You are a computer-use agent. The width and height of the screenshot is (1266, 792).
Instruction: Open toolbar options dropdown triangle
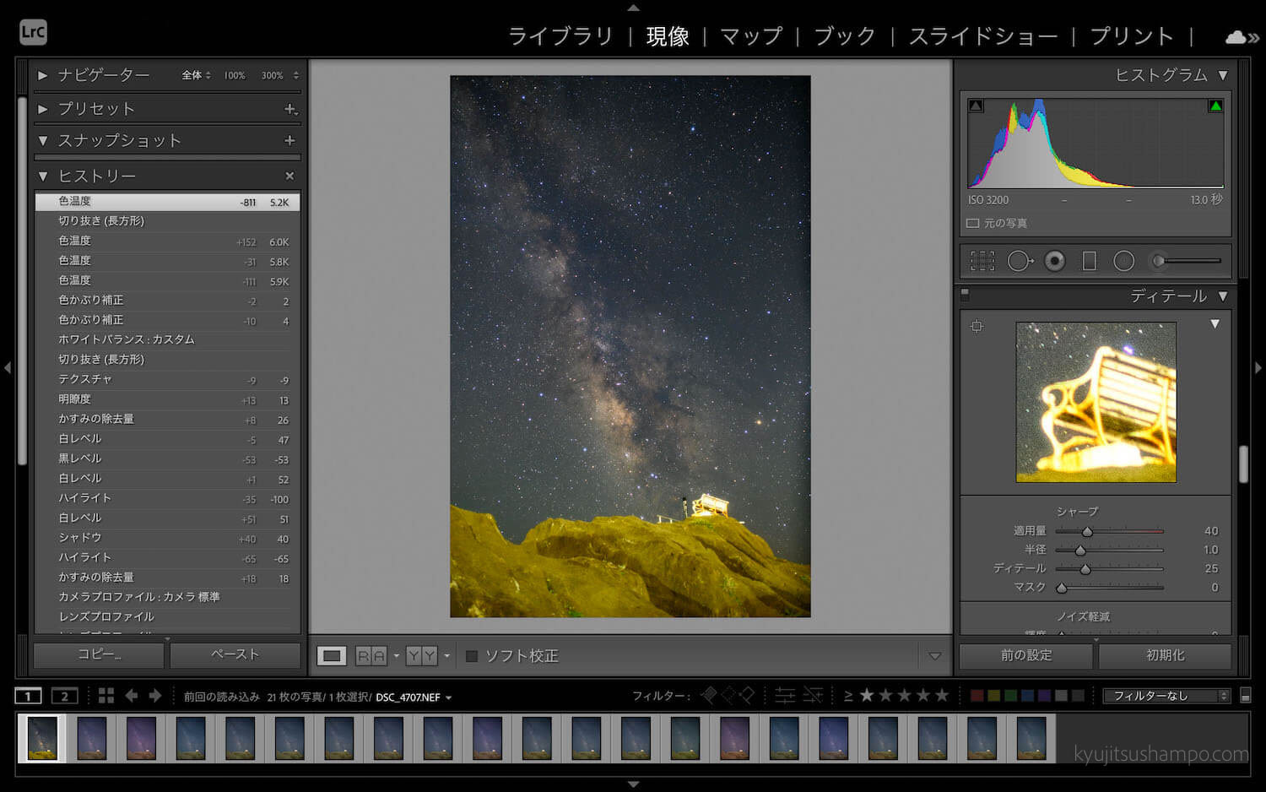(934, 656)
